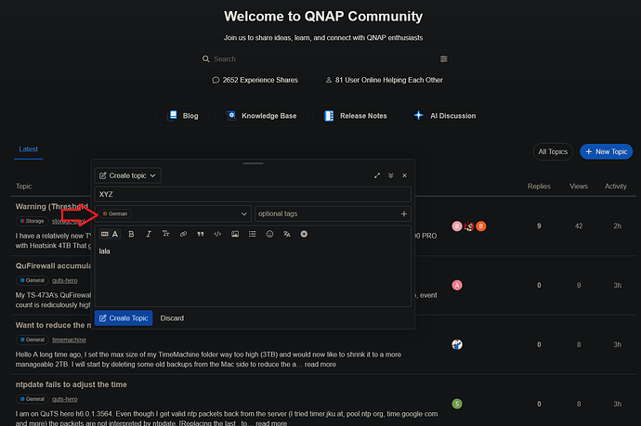Viewport: 641px width, 426px height.
Task: Open the pink A poster avatar
Action: coord(457,285)
